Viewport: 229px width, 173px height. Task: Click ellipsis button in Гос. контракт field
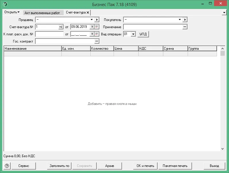pos(96,41)
